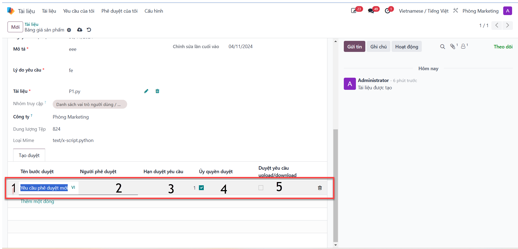This screenshot has width=518, height=249.
Task: Open the Tài liệu menu in the menu bar
Action: (x=49, y=11)
